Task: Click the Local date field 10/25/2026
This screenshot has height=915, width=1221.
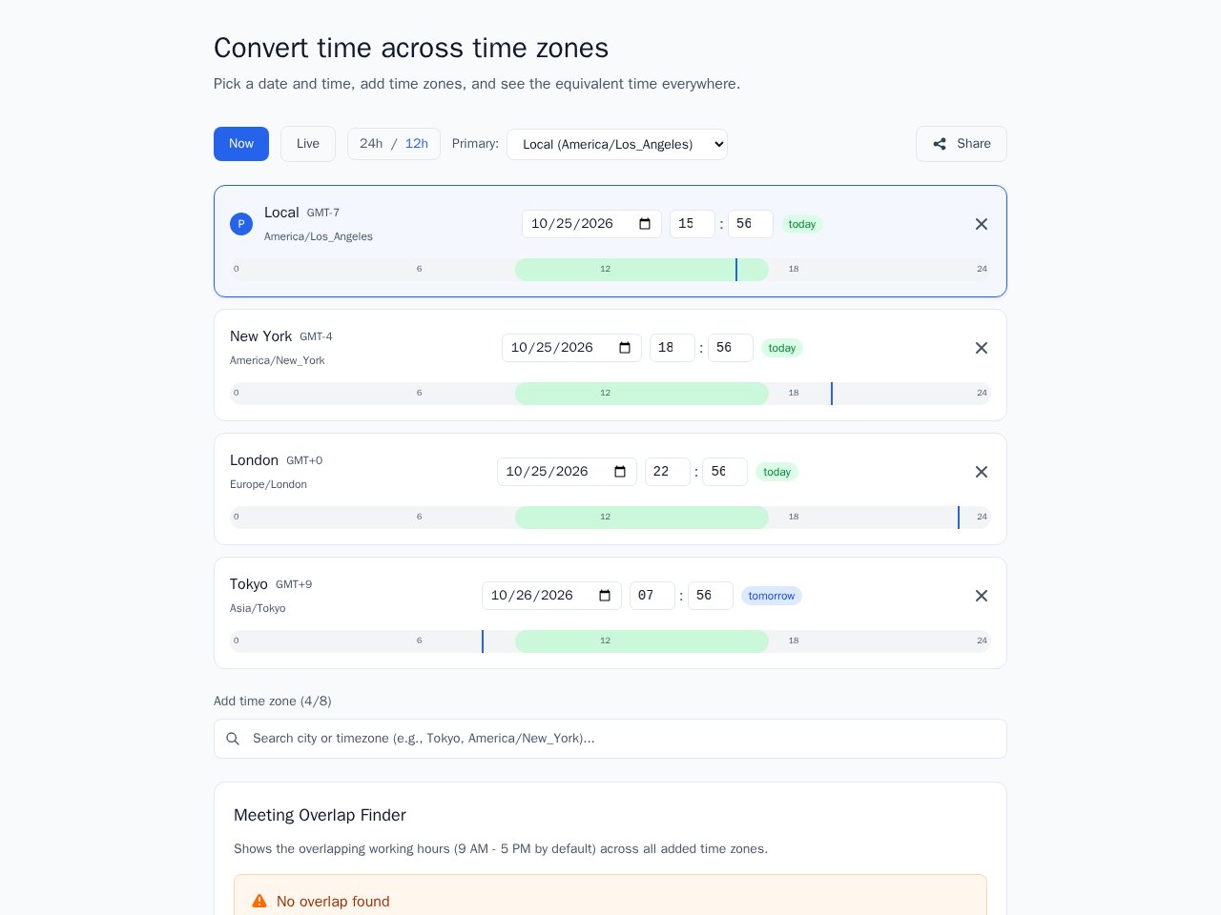Action: [591, 224]
